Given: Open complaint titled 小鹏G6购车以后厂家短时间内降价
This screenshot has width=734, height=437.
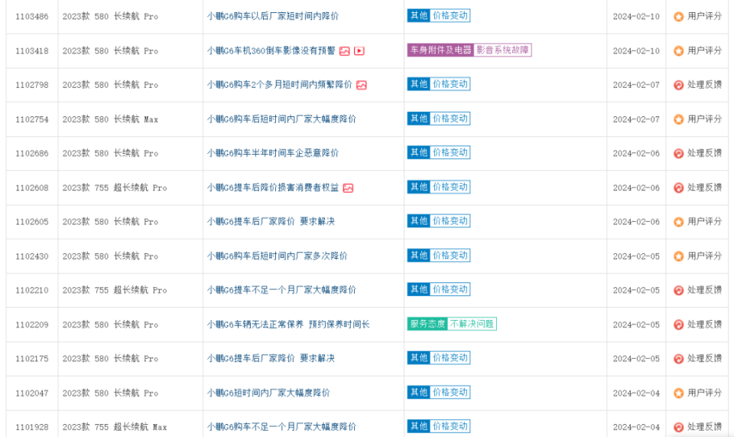Looking at the screenshot, I should (273, 16).
